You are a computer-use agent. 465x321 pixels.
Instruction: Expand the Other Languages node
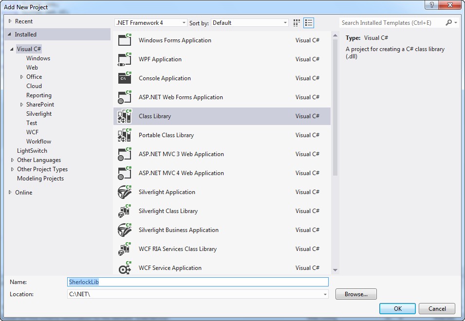tap(12, 160)
